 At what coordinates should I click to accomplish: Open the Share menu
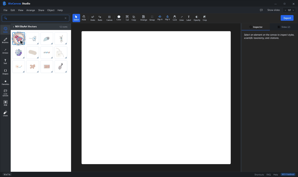[41, 10]
